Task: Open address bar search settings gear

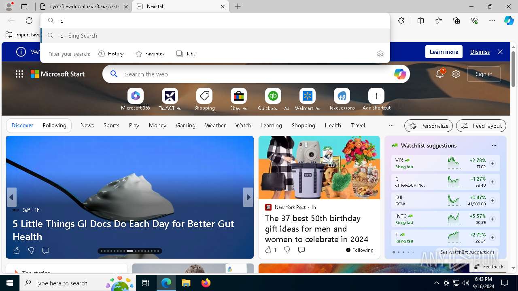Action: [x=380, y=54]
